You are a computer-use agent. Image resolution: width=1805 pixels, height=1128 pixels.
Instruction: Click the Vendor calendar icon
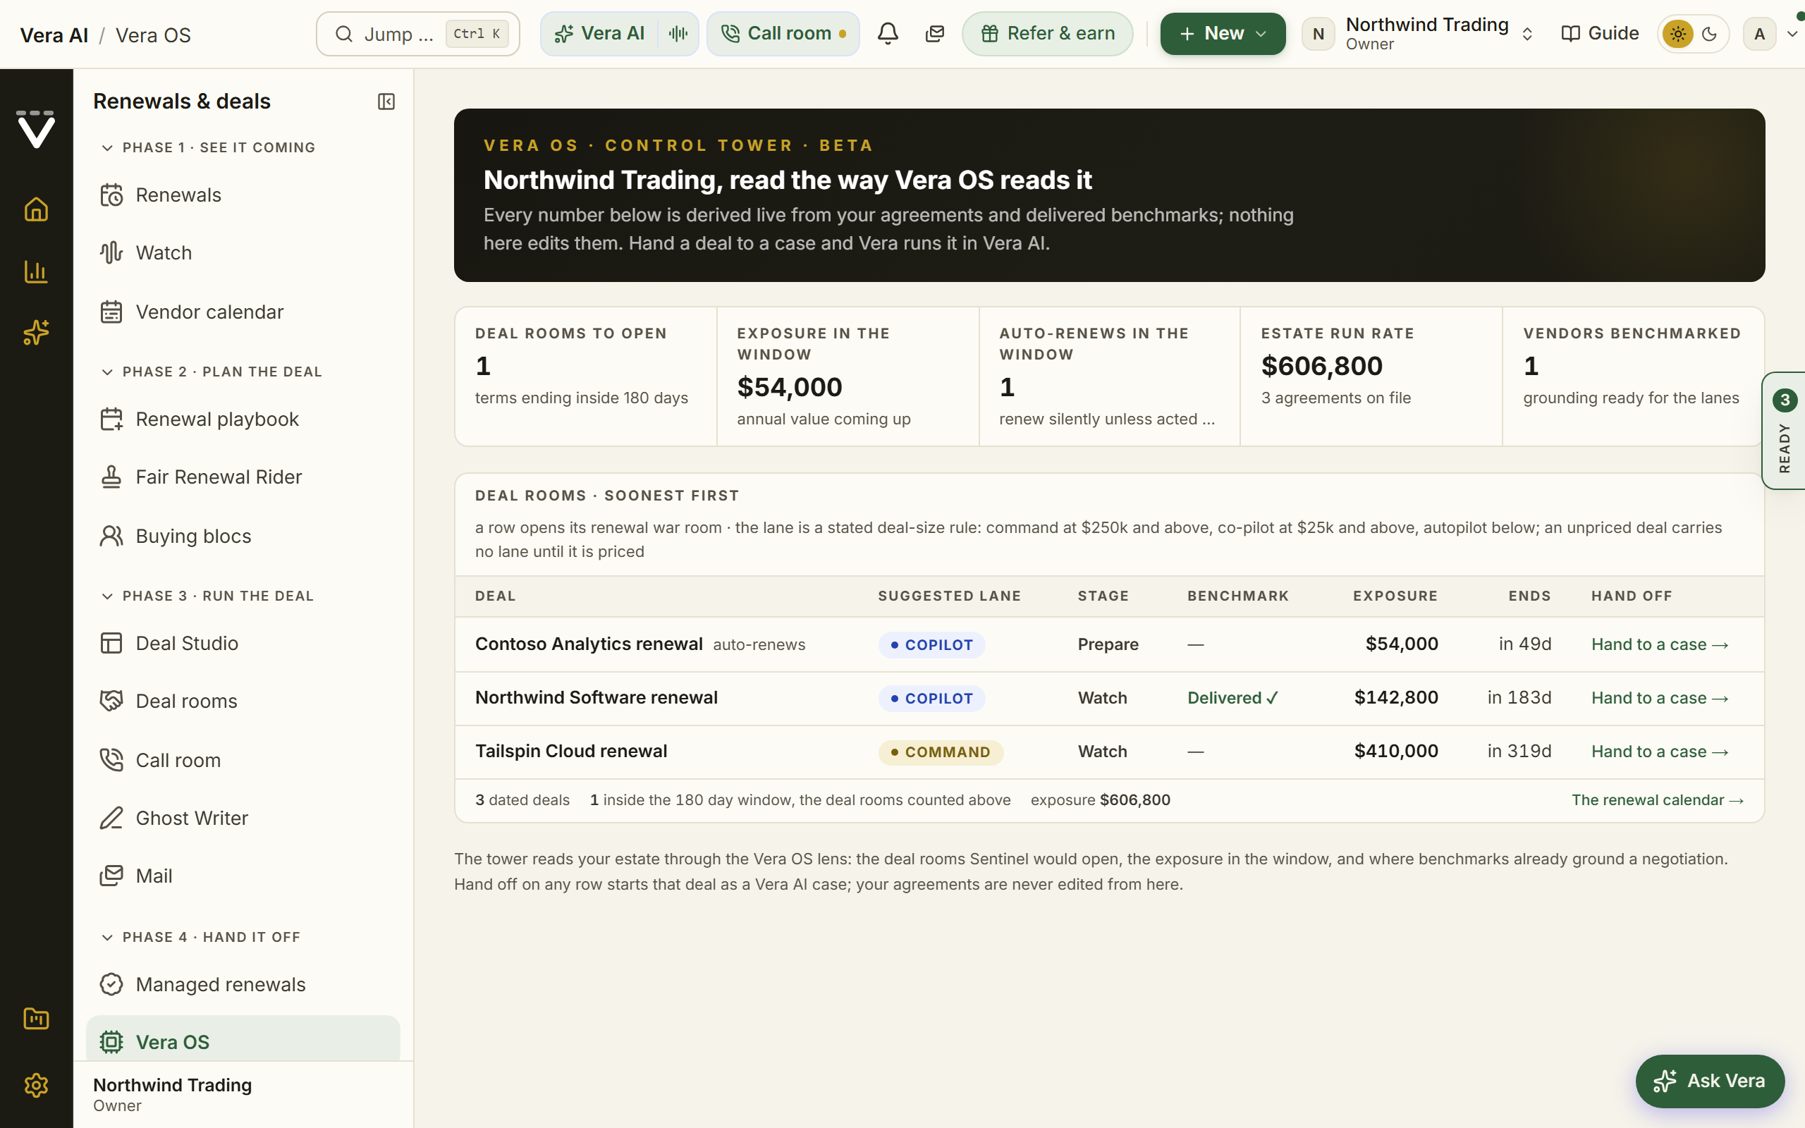(111, 312)
